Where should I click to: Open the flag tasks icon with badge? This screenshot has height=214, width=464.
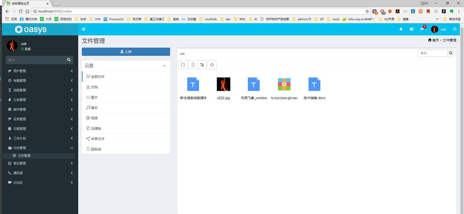[422, 29]
